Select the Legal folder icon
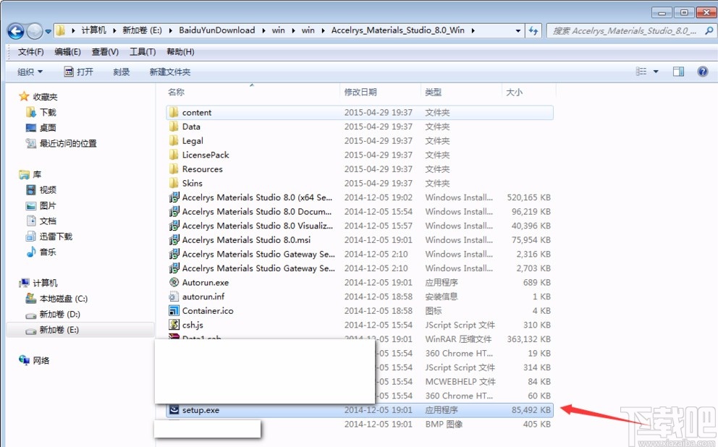 point(174,141)
